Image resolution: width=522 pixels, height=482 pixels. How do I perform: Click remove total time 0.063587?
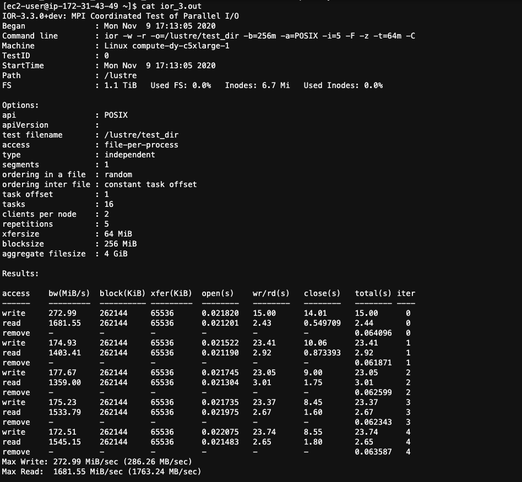[373, 452]
